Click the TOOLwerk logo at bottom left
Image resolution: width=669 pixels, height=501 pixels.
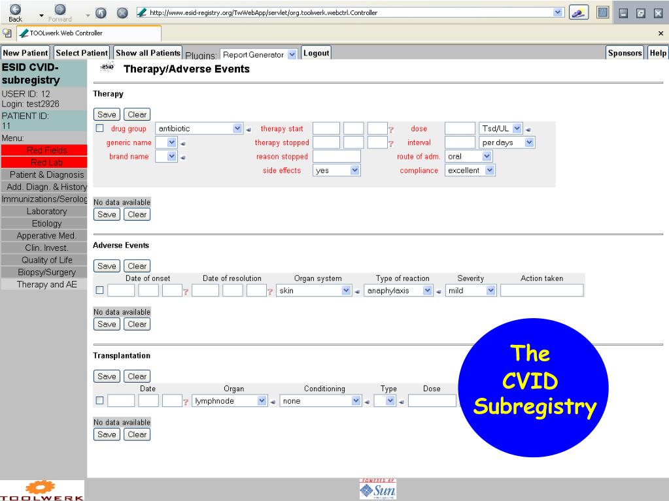pos(42,491)
